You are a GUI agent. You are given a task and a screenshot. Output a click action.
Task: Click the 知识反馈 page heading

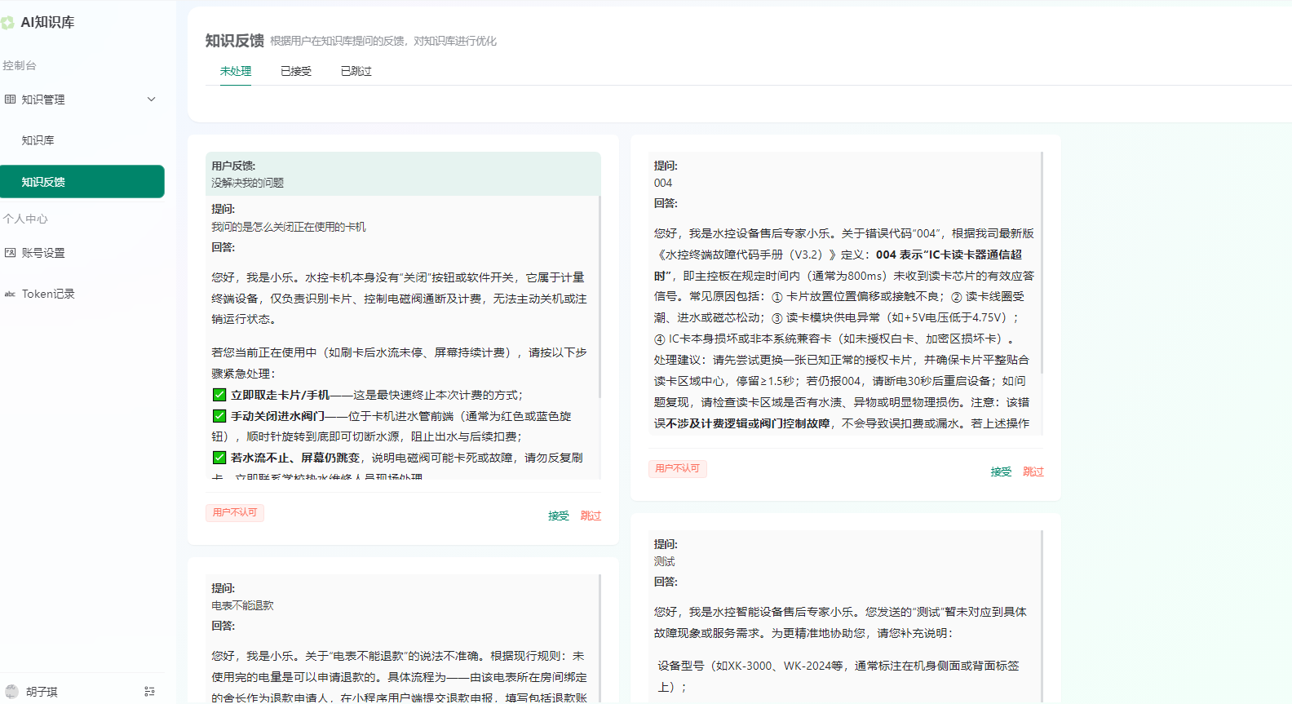click(x=235, y=41)
